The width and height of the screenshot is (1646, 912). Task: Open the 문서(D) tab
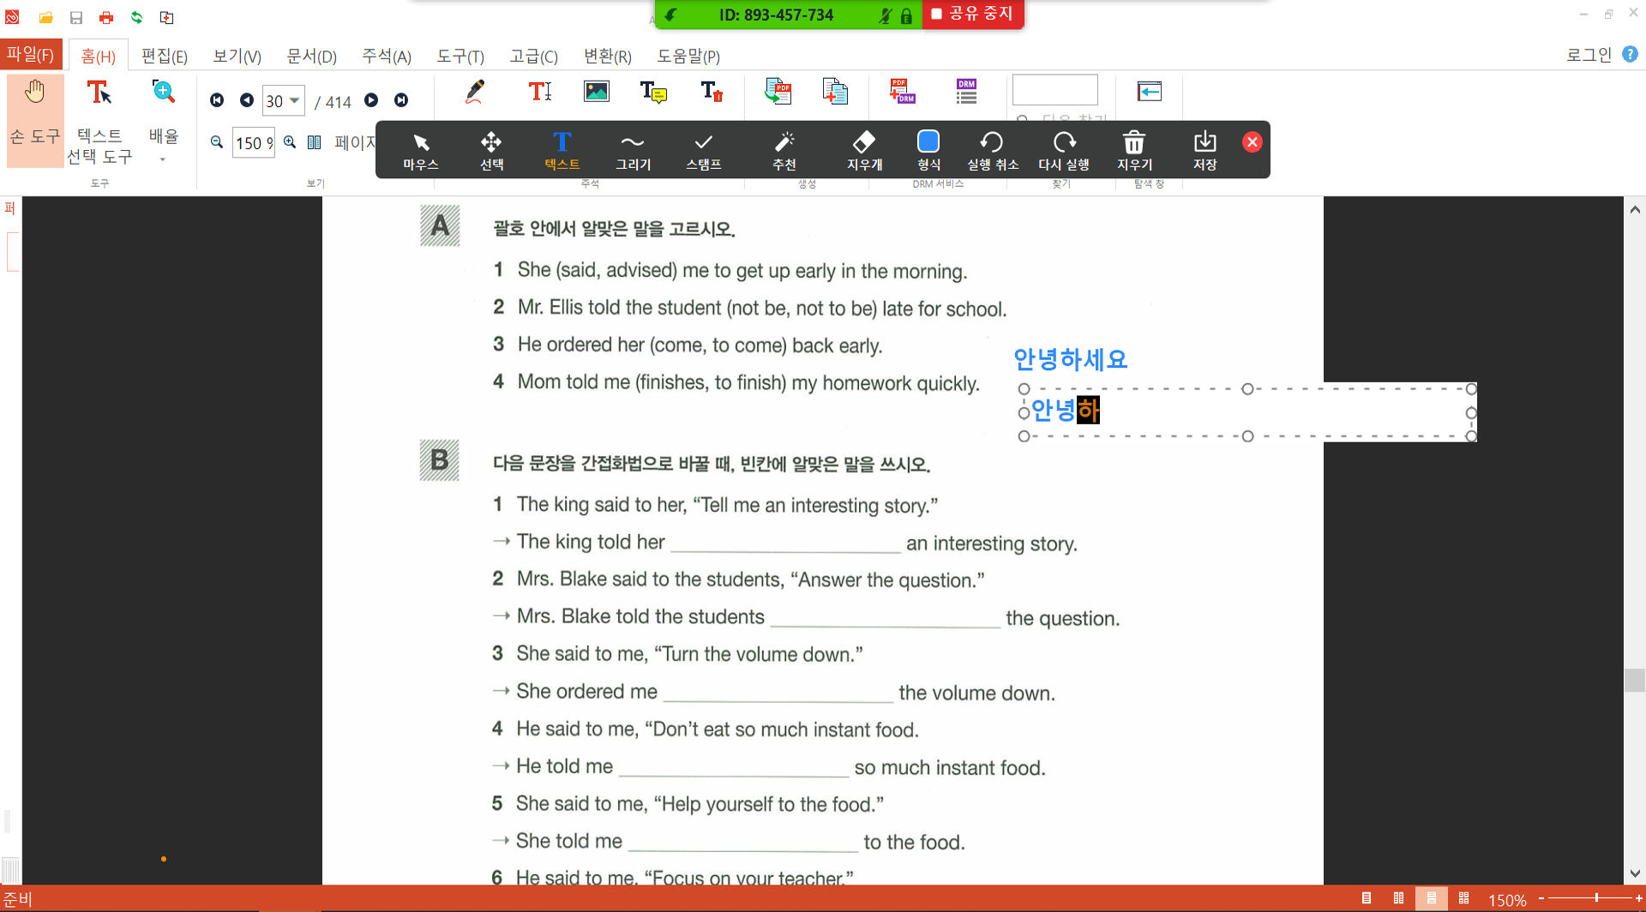click(x=311, y=56)
